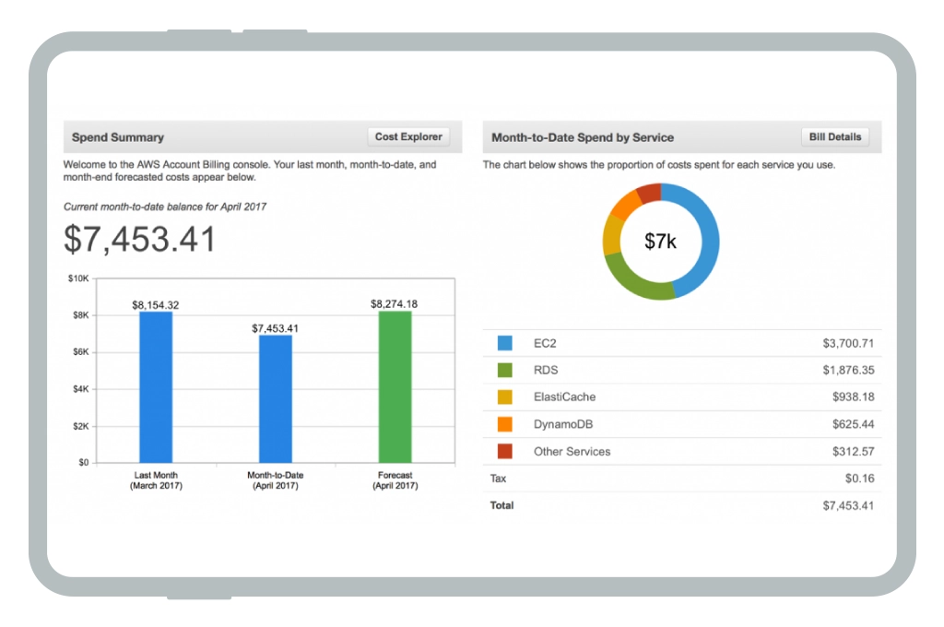The width and height of the screenshot is (944, 627).
Task: Open the Cost Explorer button
Action: pyautogui.click(x=408, y=136)
